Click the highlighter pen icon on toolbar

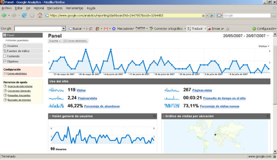(228, 29)
